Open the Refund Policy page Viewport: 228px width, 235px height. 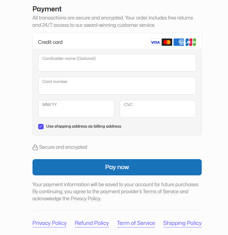point(92,223)
